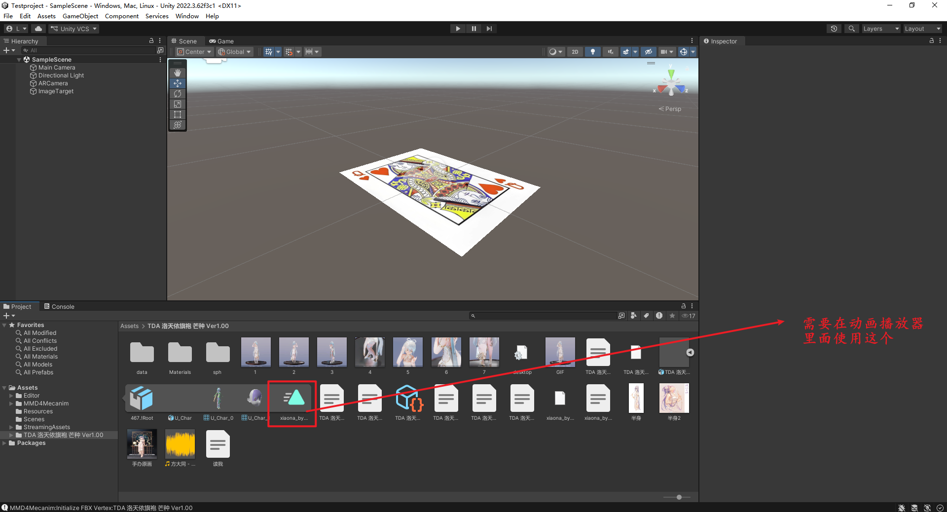
Task: Select ImageTarget in Hierarchy
Action: 56,91
